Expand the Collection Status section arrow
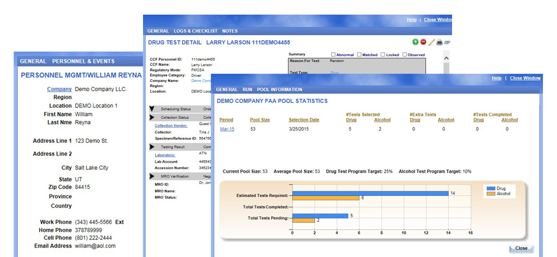The image size is (557, 257). [152, 117]
